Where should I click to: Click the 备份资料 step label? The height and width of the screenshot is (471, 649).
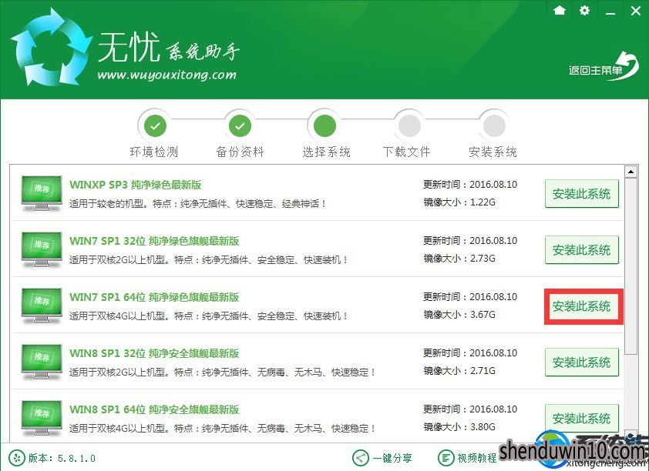point(240,152)
